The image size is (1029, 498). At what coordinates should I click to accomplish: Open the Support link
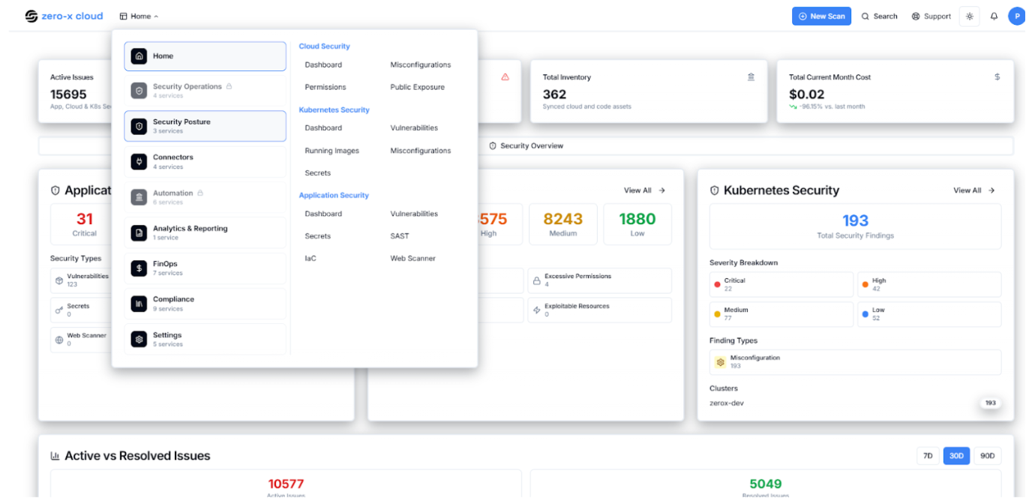tap(931, 16)
